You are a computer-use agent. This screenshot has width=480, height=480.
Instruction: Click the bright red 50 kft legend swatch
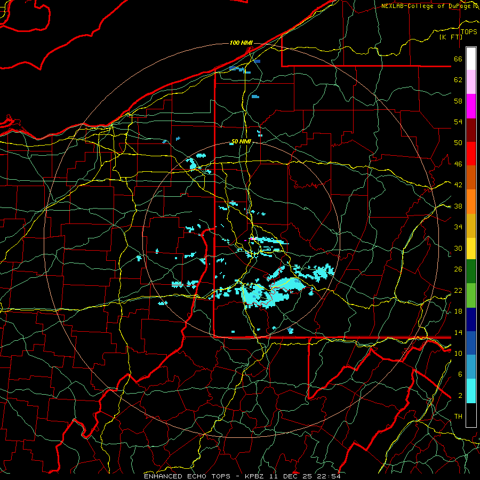click(471, 154)
